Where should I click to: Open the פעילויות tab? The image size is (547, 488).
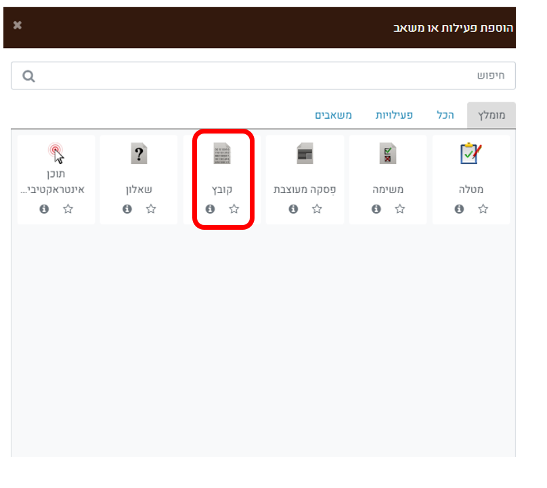point(394,115)
